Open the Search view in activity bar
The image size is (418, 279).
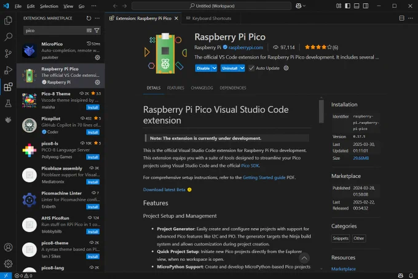[8, 37]
